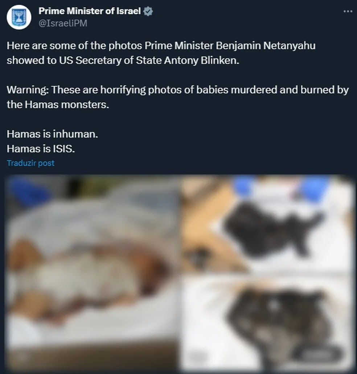357x374 pixels.
Task: Click the @IsraeliPM handle
Action: 63,23
